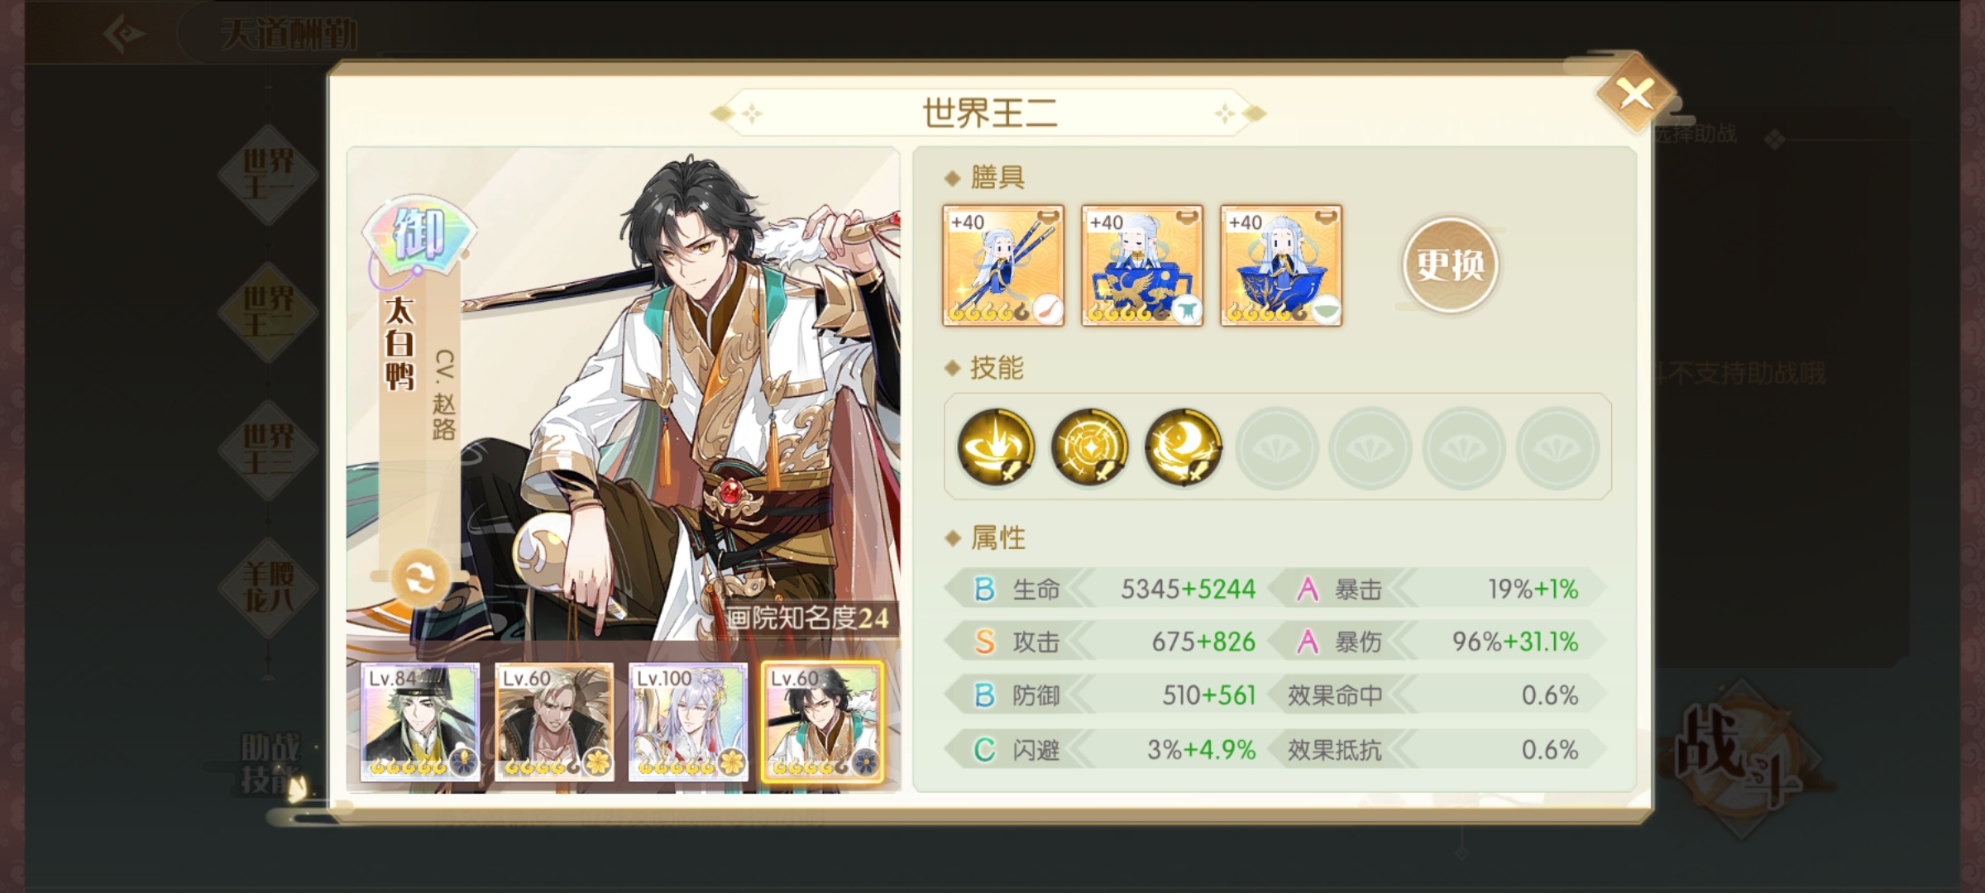Select the second golden circle skill icon
The height and width of the screenshot is (893, 1985).
point(1089,446)
